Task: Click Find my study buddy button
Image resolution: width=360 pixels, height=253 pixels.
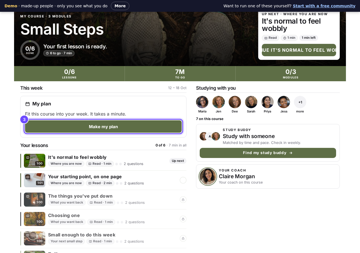Action: point(268,153)
